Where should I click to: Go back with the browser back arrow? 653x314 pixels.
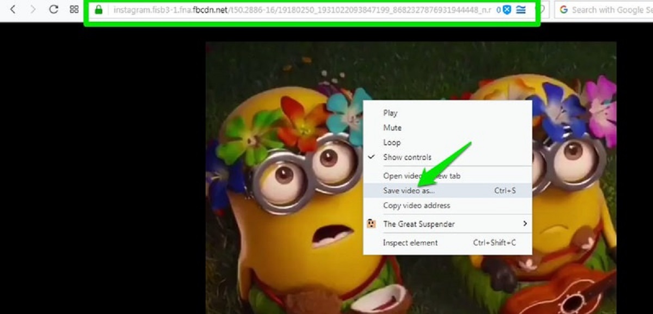click(x=13, y=9)
